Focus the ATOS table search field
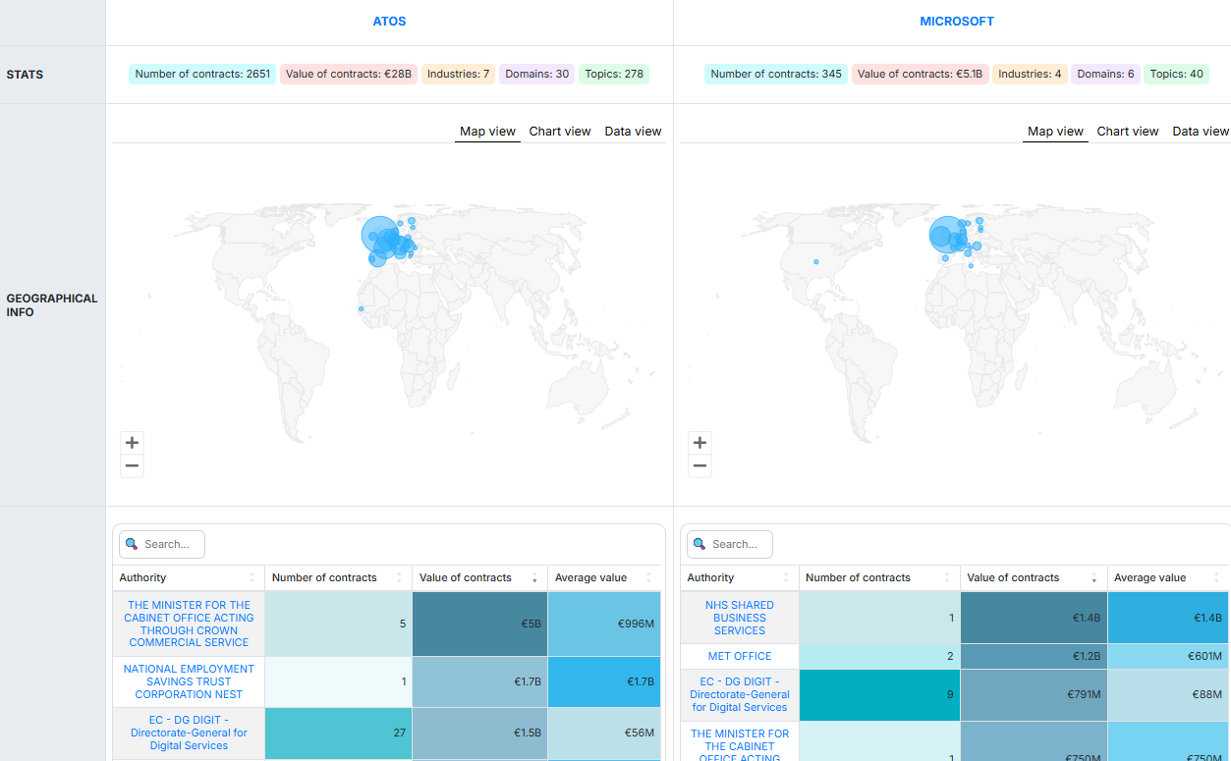Image resolution: width=1231 pixels, height=761 pixels. [x=162, y=544]
